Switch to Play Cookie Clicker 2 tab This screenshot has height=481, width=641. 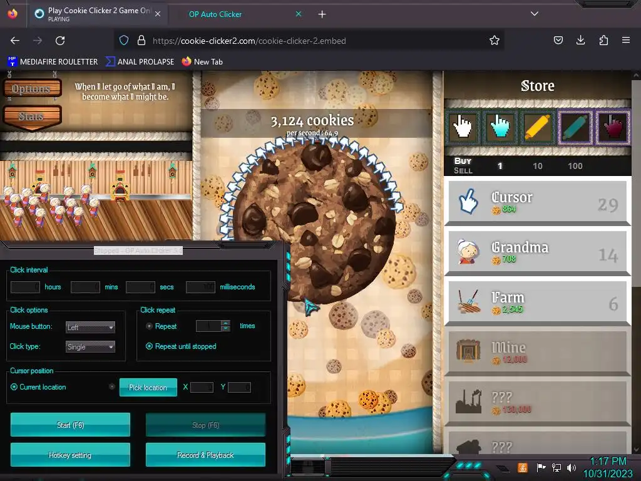98,14
